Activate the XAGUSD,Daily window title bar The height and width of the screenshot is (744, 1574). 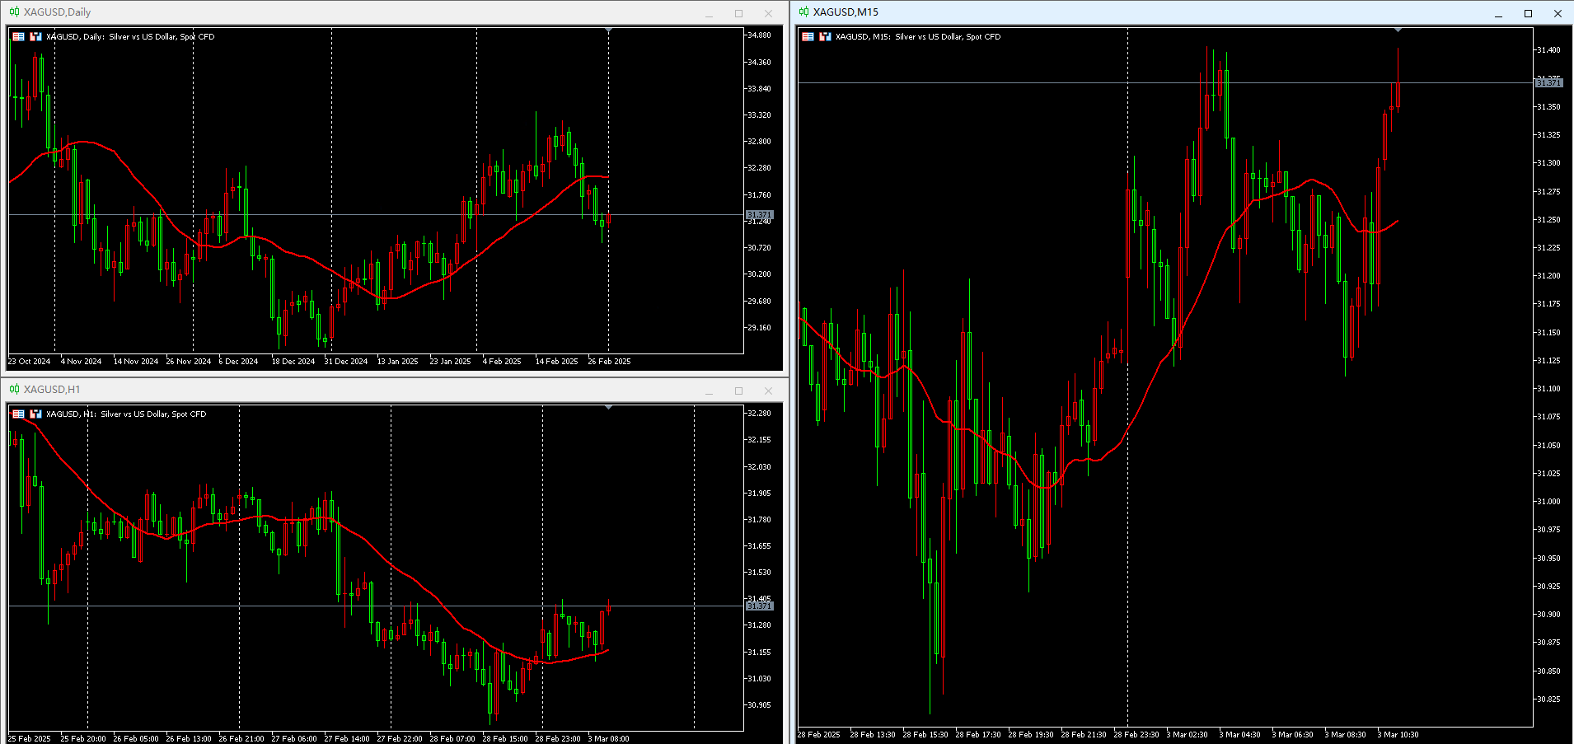354,12
